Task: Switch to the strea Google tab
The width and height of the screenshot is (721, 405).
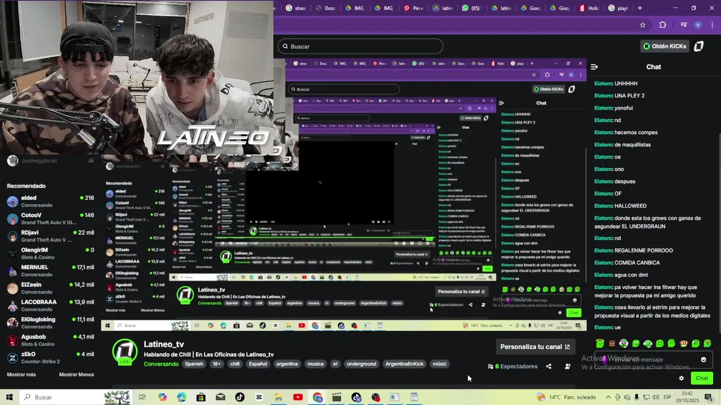Action: pos(296,8)
